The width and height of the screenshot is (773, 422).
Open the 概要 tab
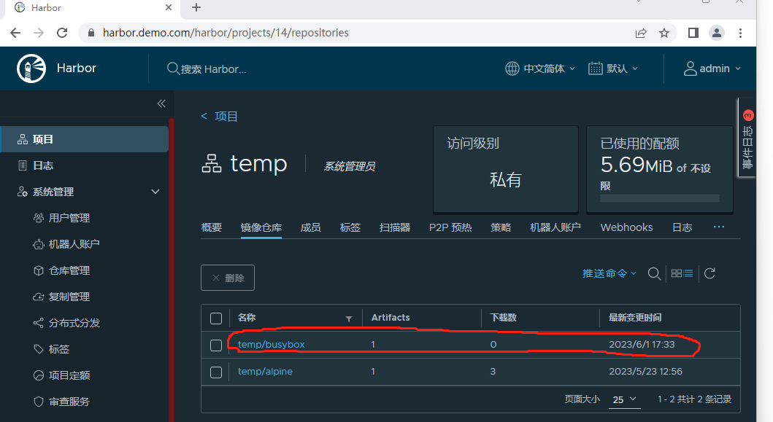(212, 227)
